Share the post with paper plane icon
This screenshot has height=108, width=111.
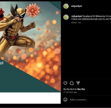click(x=78, y=83)
